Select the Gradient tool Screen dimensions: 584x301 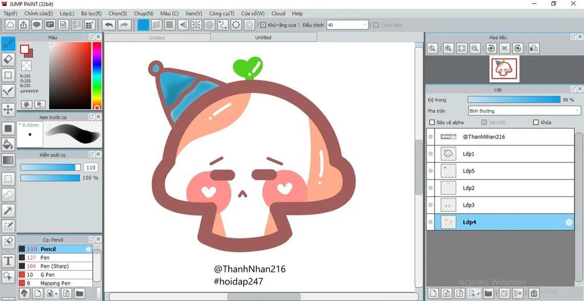pos(8,160)
